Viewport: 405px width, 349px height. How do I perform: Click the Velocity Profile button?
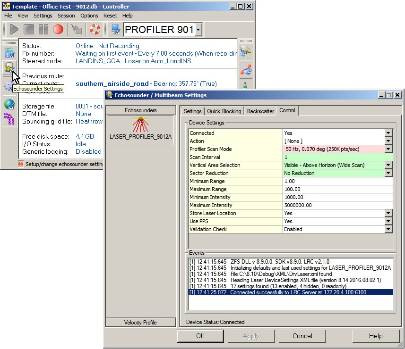(x=140, y=323)
